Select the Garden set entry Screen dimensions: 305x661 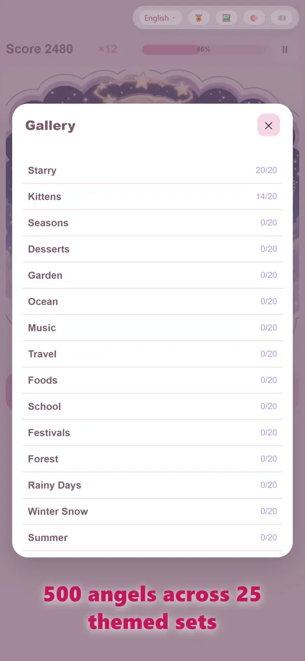[x=152, y=275]
